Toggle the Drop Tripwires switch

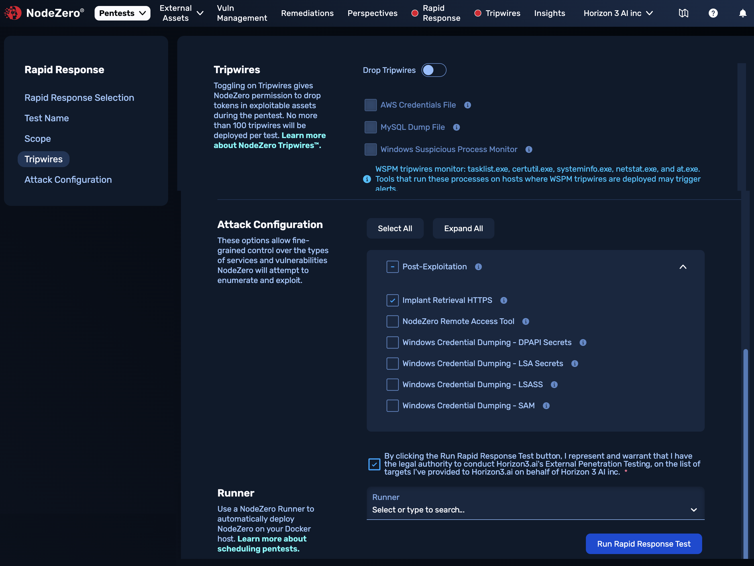(434, 70)
